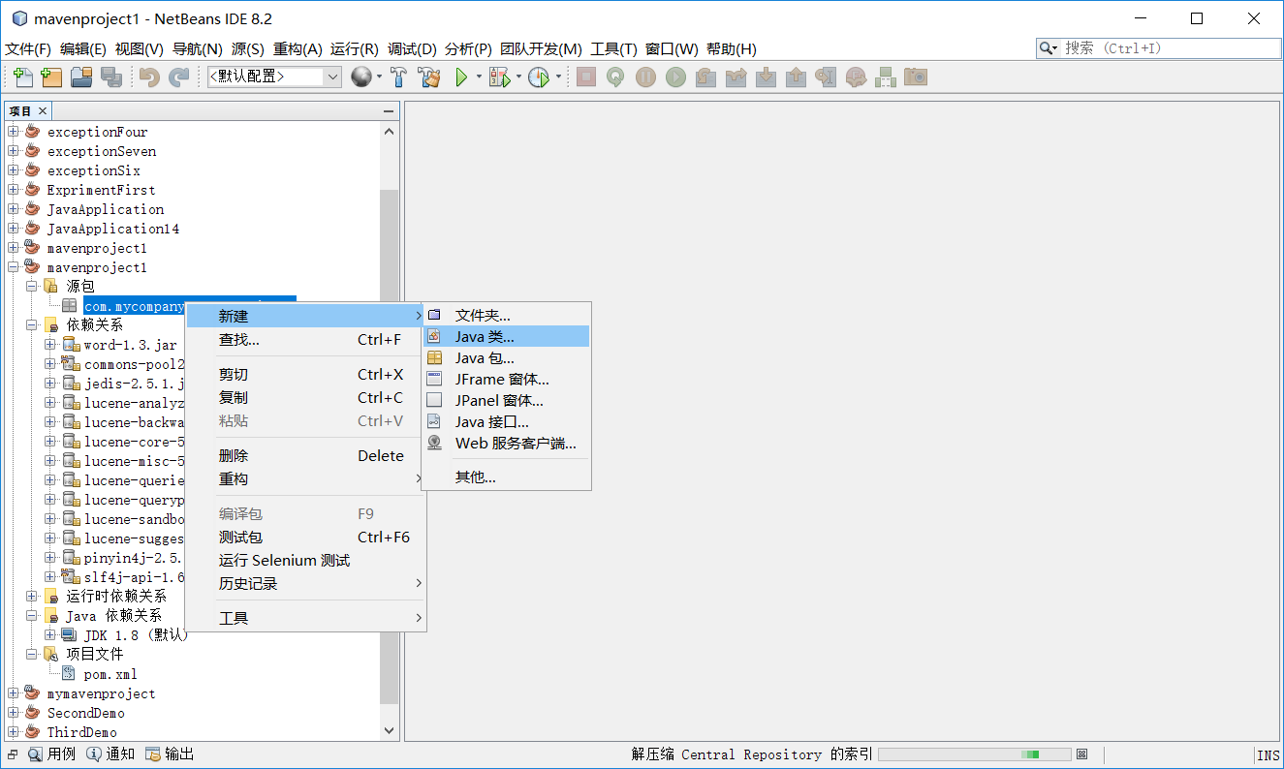Open the 工具 submenu in context menu
This screenshot has height=769, width=1284.
tap(305, 618)
